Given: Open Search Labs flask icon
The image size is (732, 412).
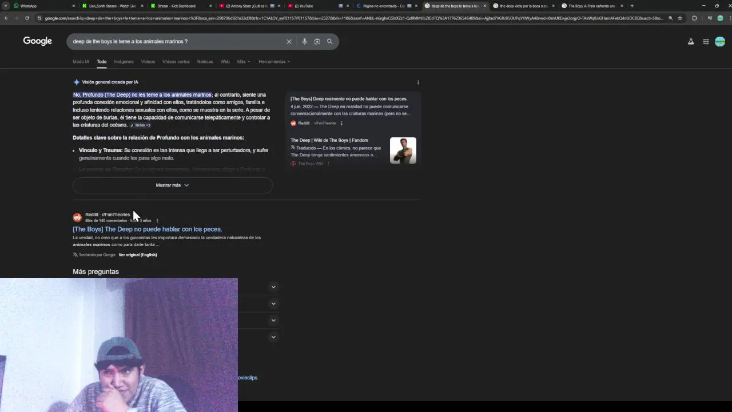Looking at the screenshot, I should click(x=691, y=41).
